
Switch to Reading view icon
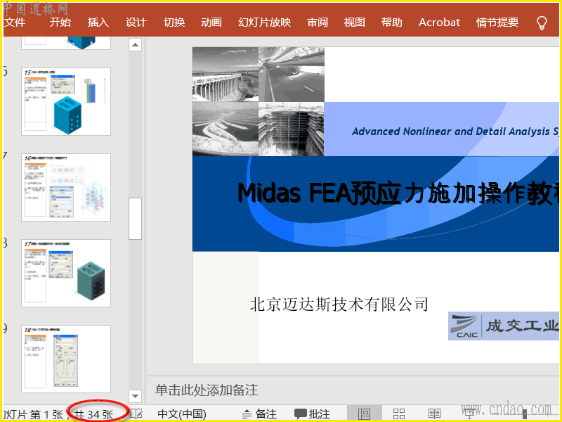(434, 414)
